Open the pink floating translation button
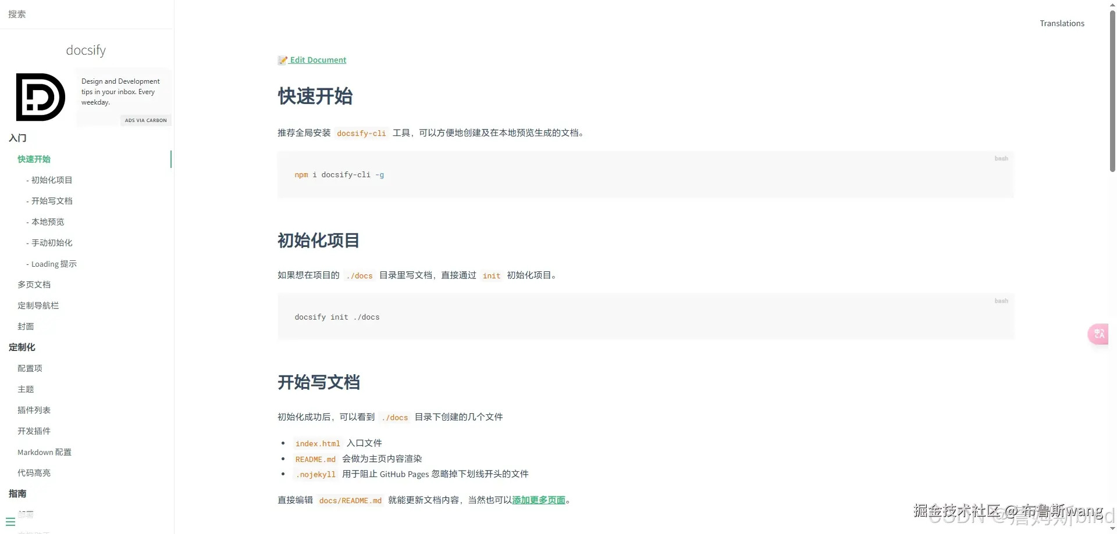The width and height of the screenshot is (1117, 534). 1098,334
